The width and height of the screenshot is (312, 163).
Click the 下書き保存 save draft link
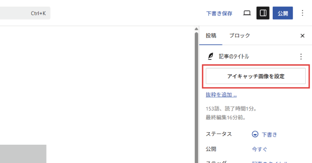click(219, 13)
